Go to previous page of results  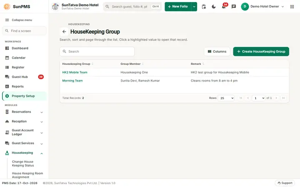click(248, 98)
